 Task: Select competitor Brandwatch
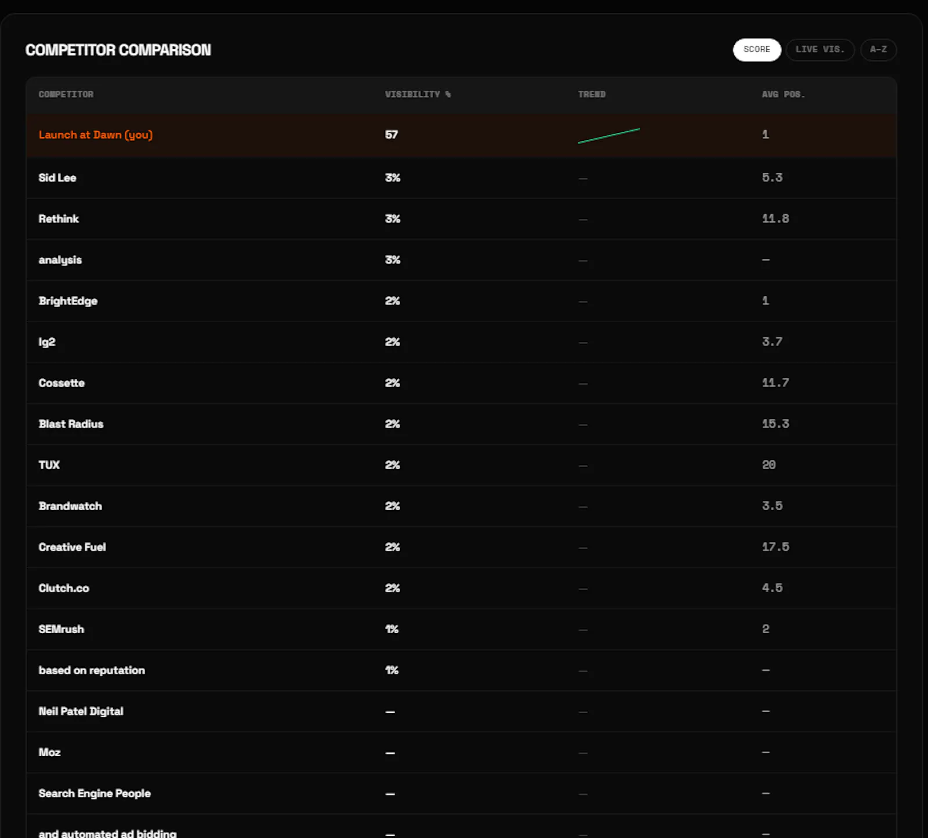click(x=70, y=506)
